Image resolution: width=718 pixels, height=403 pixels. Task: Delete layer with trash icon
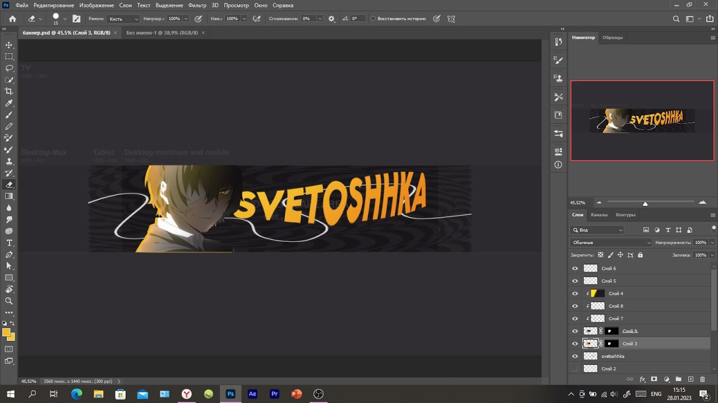(702, 379)
